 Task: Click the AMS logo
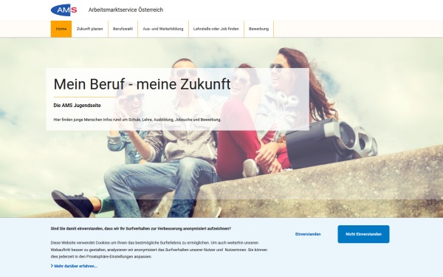point(63,10)
